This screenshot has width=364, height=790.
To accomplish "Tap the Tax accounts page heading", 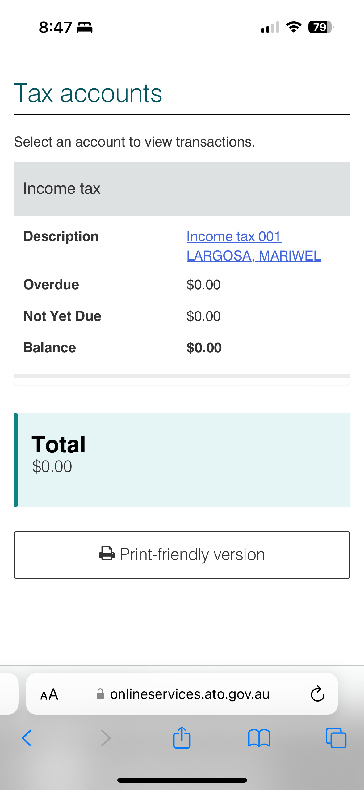I will [88, 93].
